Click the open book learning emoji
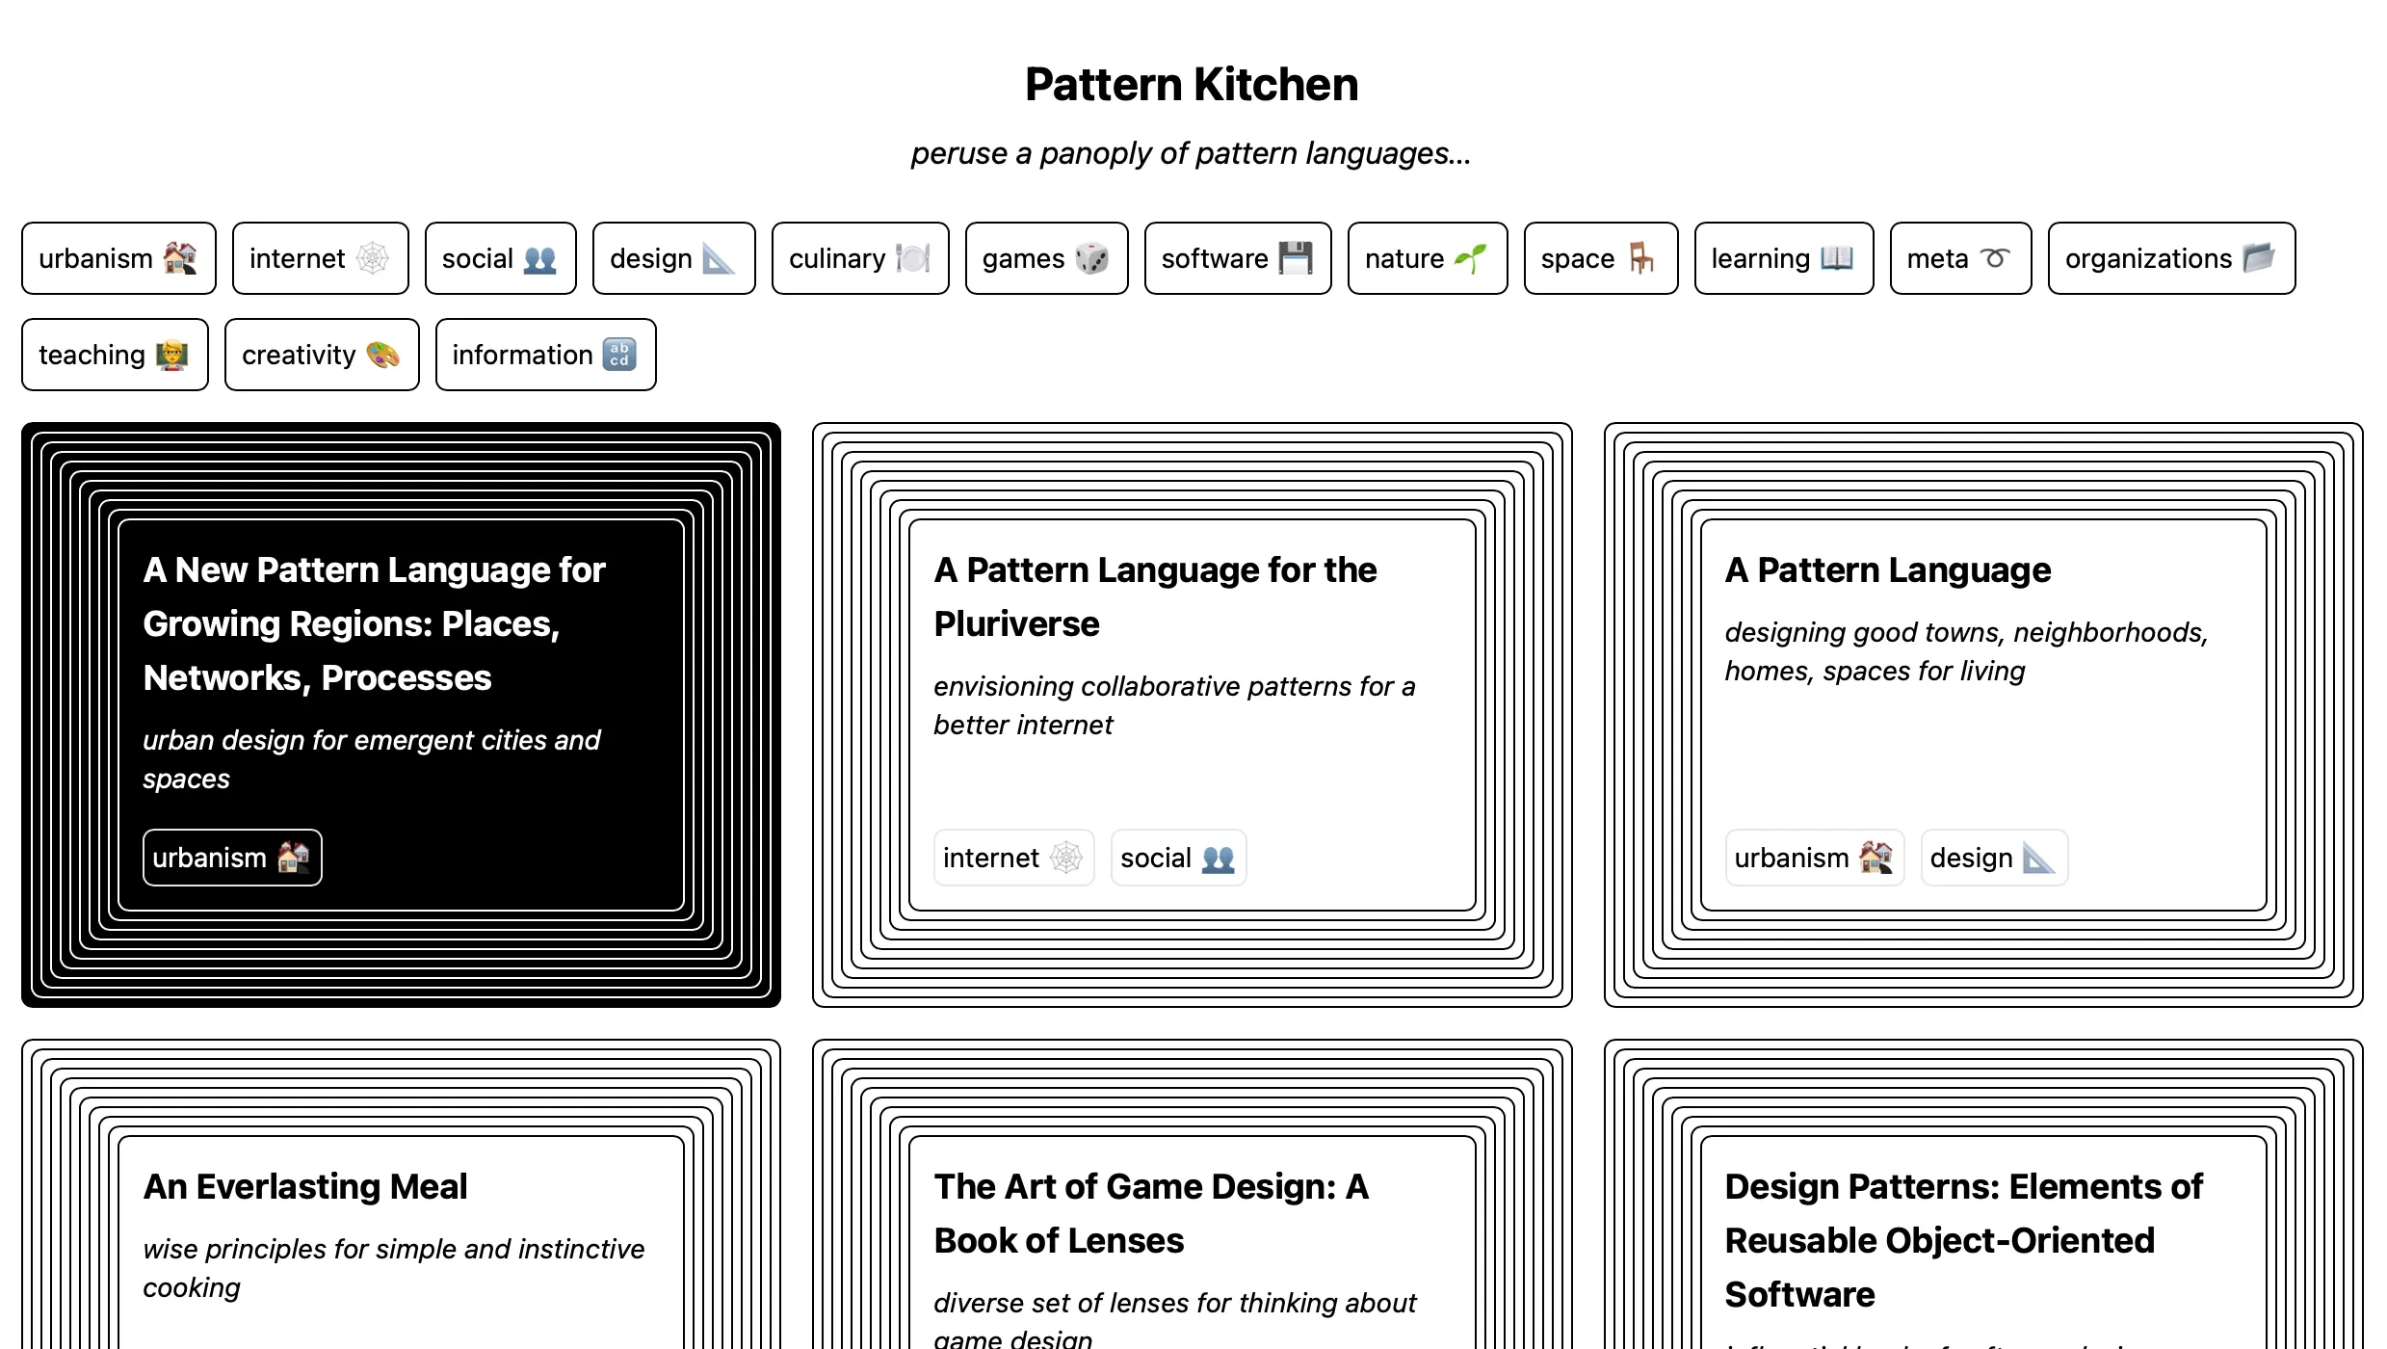Viewport: 2387px width, 1349px height. (1837, 258)
